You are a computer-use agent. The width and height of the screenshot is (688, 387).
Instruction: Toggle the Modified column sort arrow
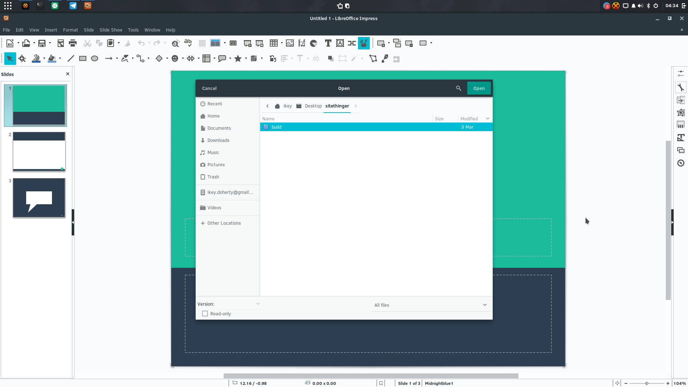pos(488,119)
